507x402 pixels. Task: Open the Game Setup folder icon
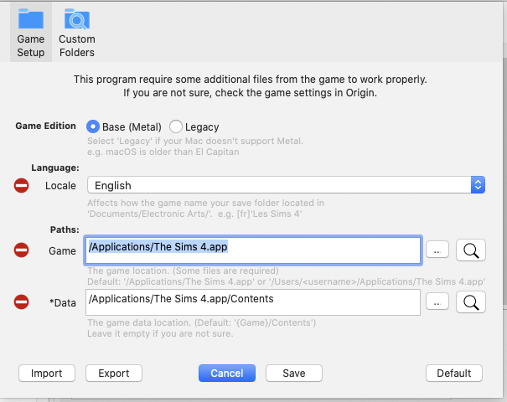(x=31, y=18)
